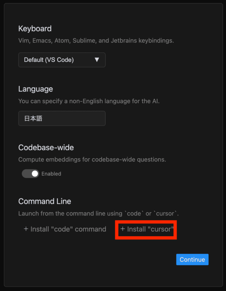Click the Launch from command line description
This screenshot has width=226, height=291.
98,213
